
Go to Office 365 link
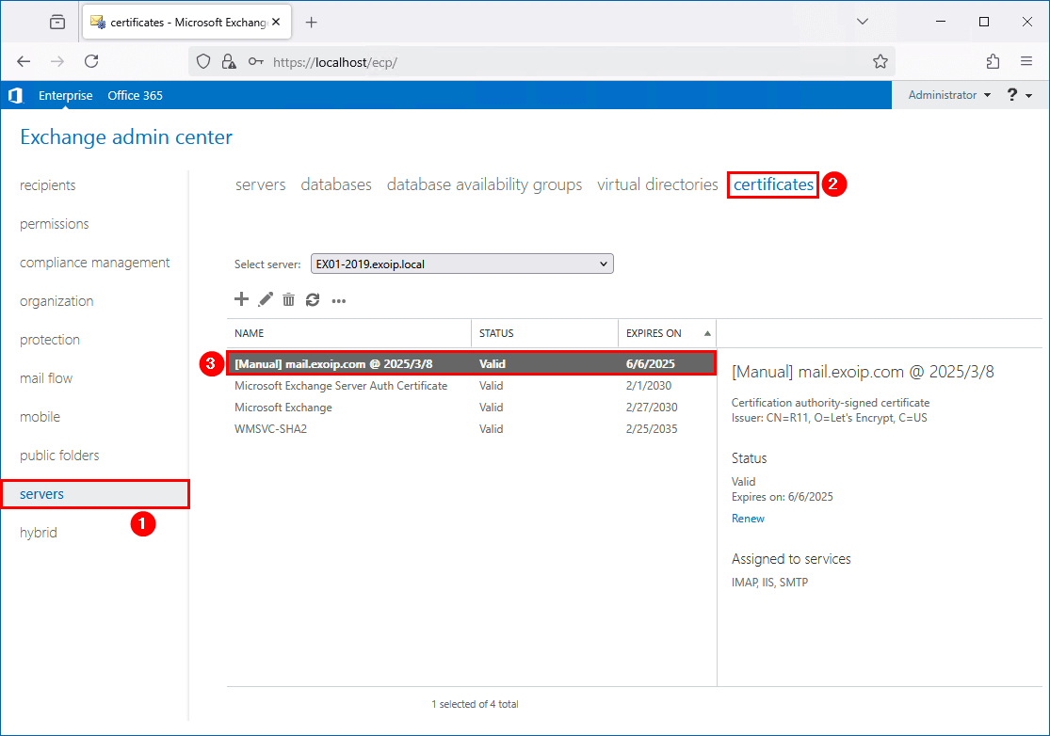coord(135,95)
